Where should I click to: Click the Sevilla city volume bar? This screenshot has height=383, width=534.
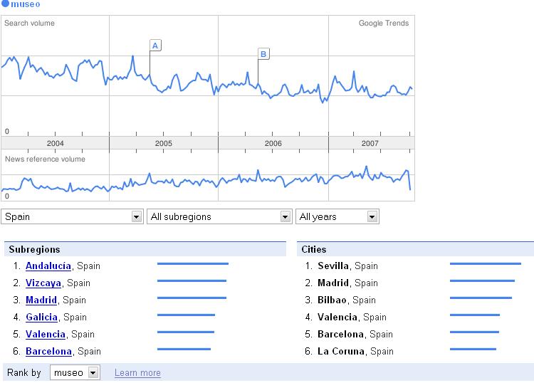pyautogui.click(x=486, y=263)
